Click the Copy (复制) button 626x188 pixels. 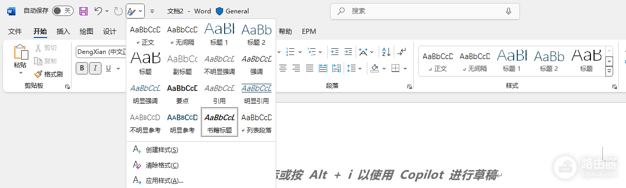(46, 61)
